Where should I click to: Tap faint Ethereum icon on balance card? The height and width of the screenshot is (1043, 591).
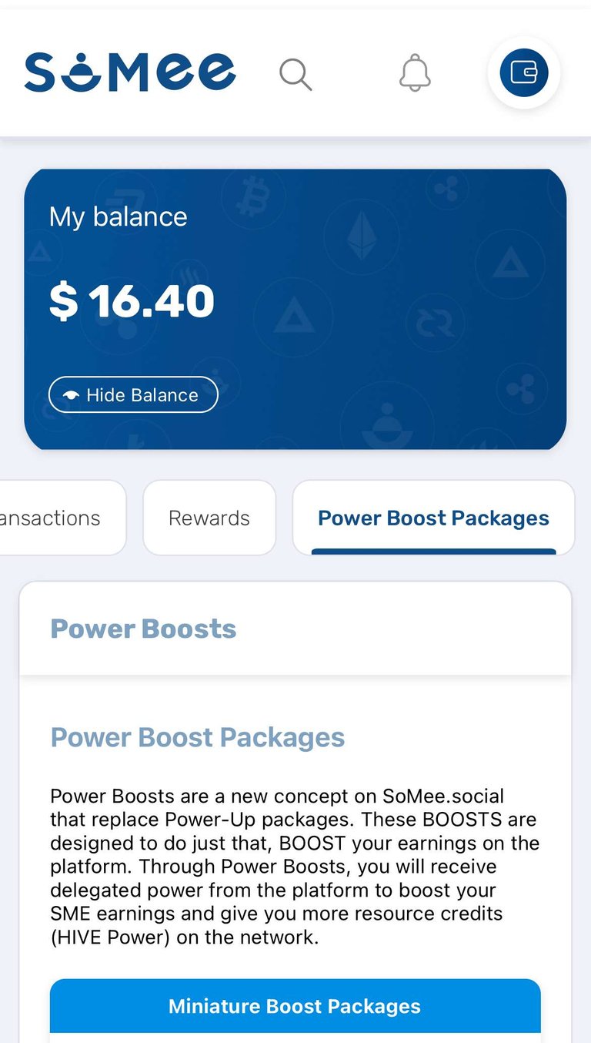click(x=361, y=236)
